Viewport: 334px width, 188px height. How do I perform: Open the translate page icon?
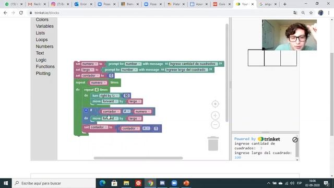click(295, 13)
